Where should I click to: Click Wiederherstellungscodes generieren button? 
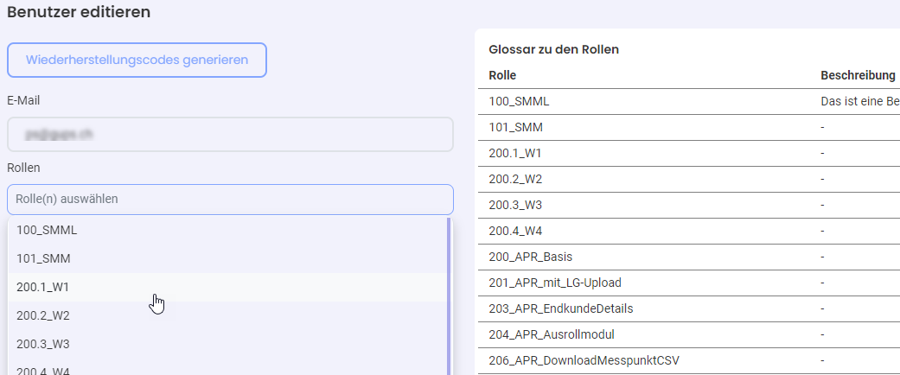click(137, 60)
